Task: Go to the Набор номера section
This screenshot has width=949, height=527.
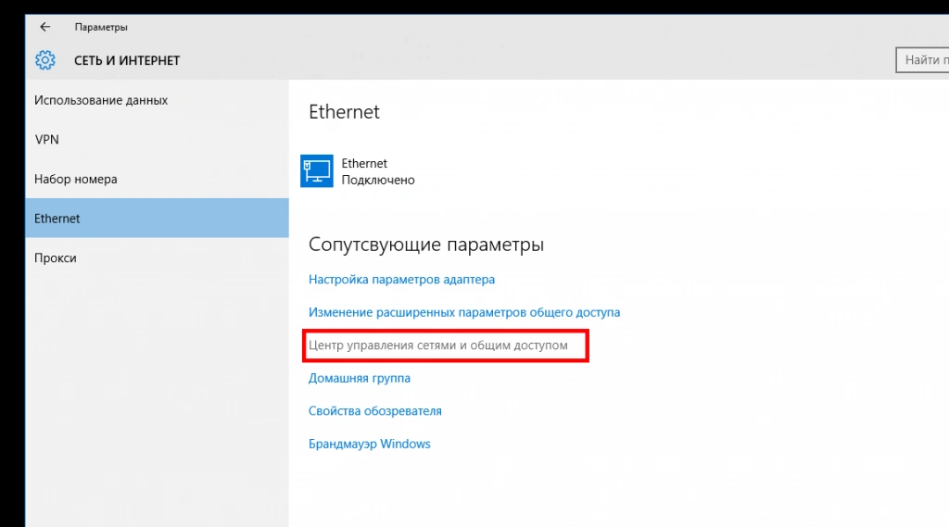Action: click(76, 179)
